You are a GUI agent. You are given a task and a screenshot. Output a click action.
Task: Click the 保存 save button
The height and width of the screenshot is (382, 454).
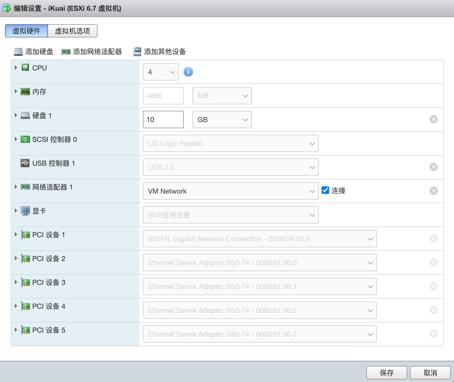(x=386, y=373)
